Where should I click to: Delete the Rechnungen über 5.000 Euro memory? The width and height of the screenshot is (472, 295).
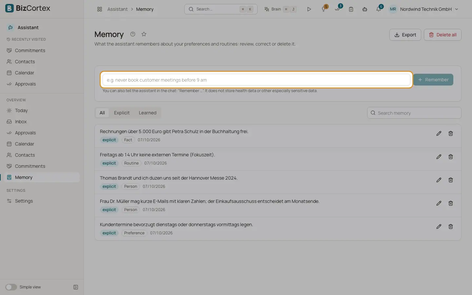pos(451,133)
